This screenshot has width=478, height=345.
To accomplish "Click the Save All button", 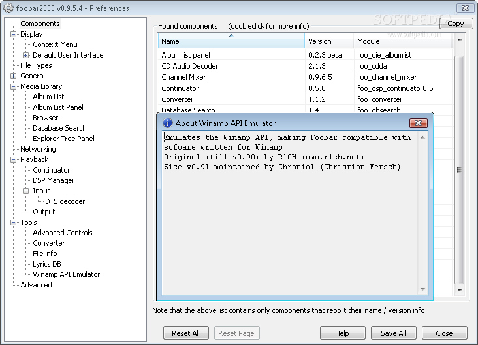I will click(x=393, y=333).
